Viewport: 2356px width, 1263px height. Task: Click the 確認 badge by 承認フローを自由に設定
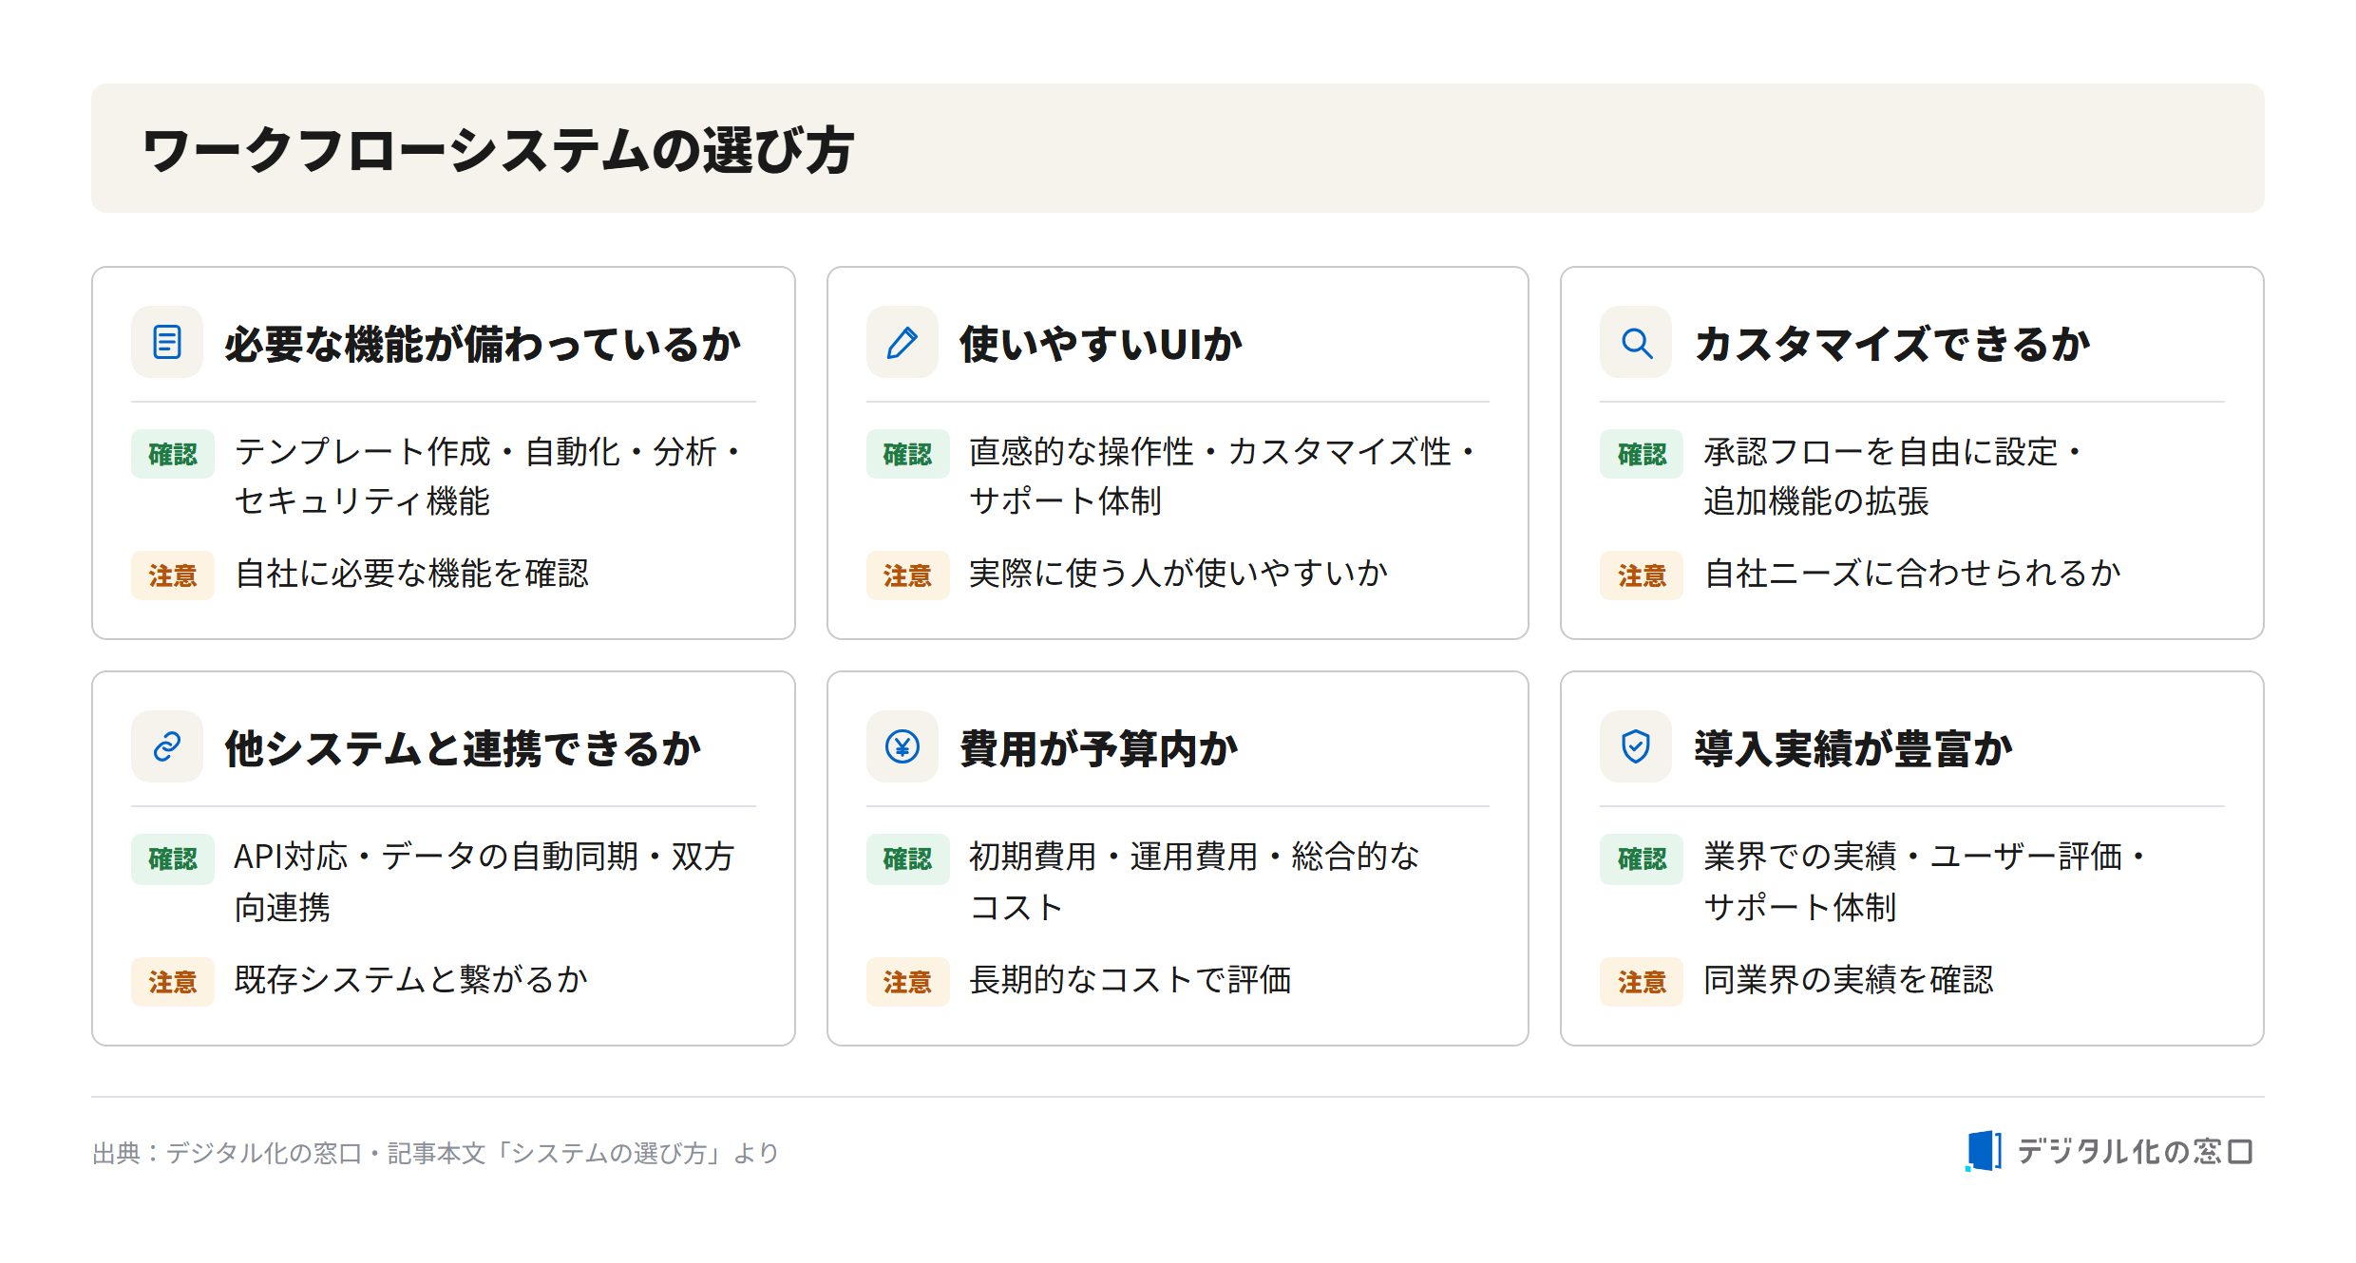pyautogui.click(x=1642, y=454)
